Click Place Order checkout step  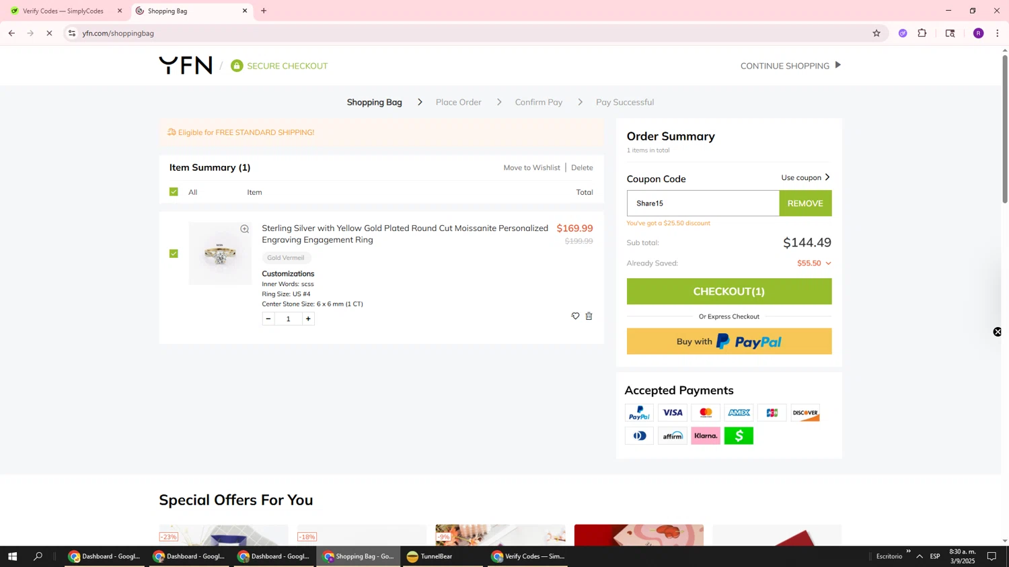pyautogui.click(x=459, y=102)
